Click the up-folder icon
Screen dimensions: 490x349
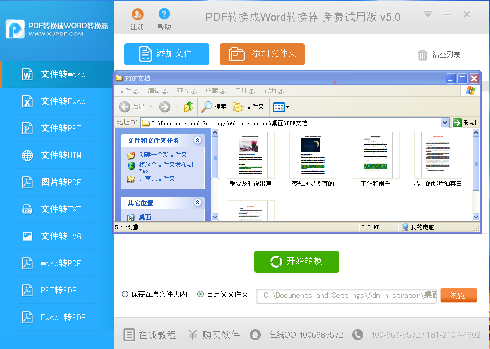(x=188, y=107)
